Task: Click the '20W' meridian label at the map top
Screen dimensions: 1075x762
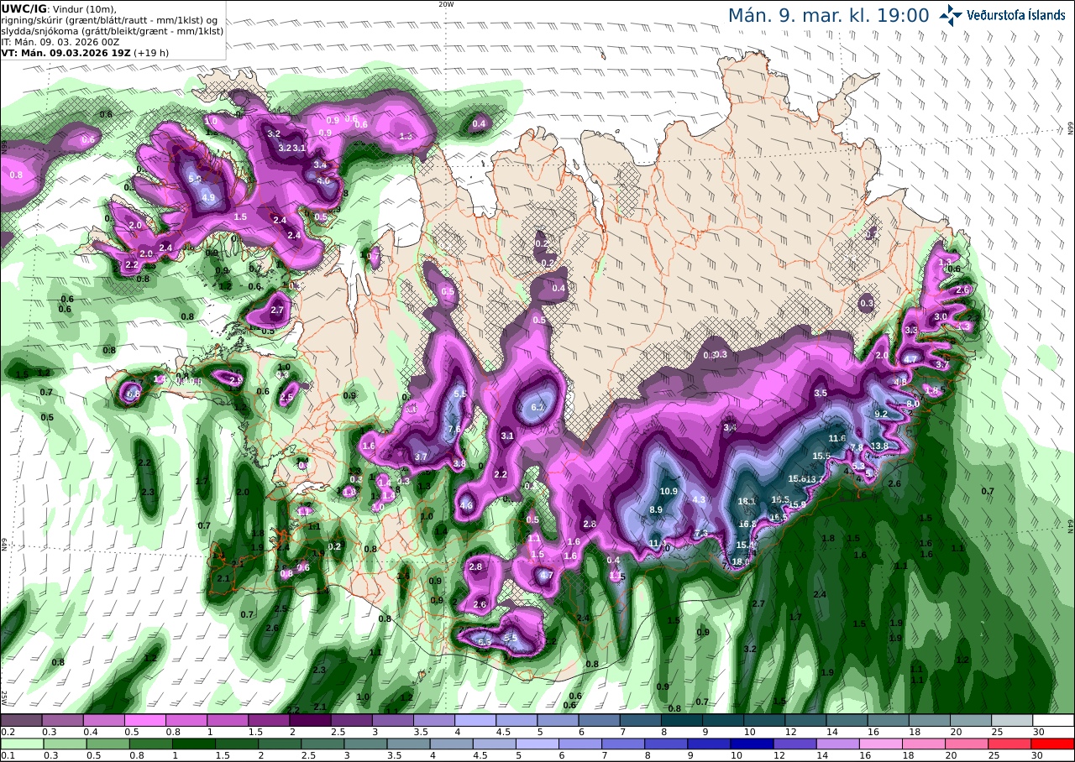Action: [x=446, y=4]
